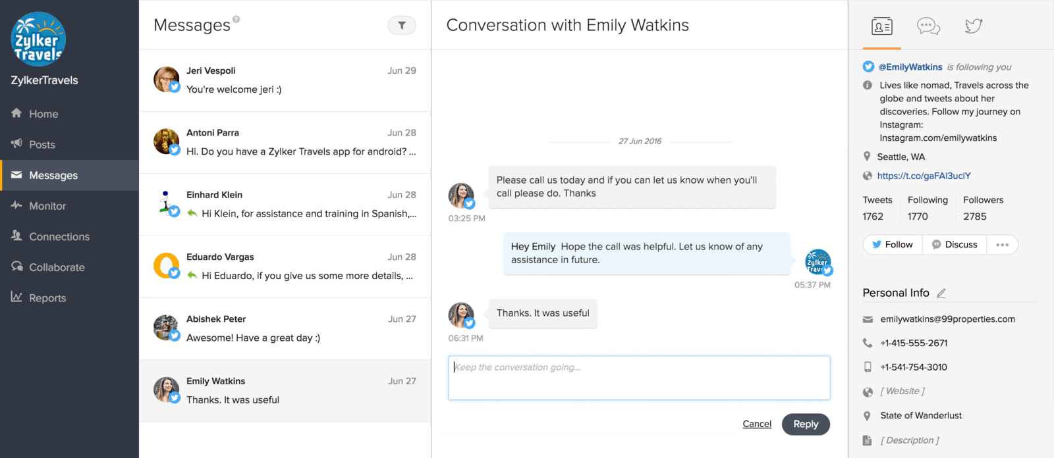Switch to the Twitter bird tab

click(974, 26)
